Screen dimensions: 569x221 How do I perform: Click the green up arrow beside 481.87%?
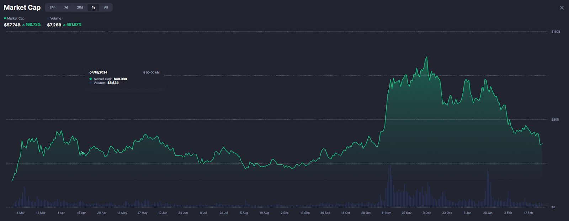[64, 25]
